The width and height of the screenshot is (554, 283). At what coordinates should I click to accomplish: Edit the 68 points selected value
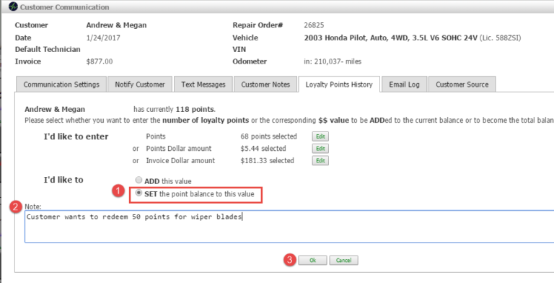[320, 136]
